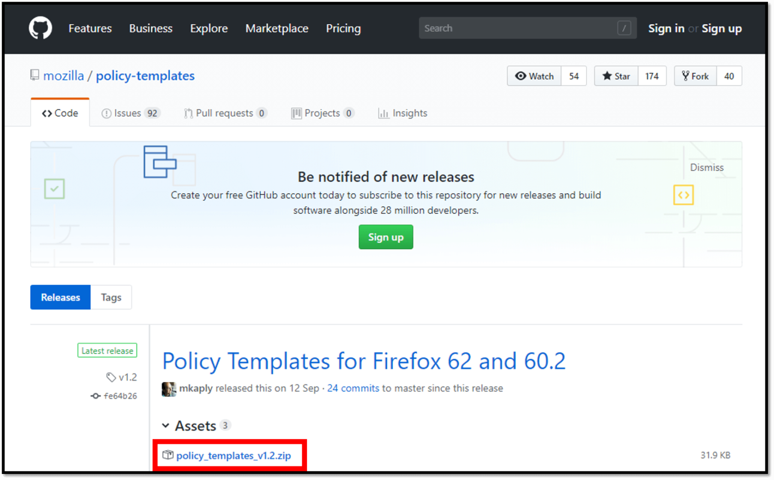This screenshot has height=480, width=774.
Task: Click the repository book icon
Action: click(x=34, y=75)
